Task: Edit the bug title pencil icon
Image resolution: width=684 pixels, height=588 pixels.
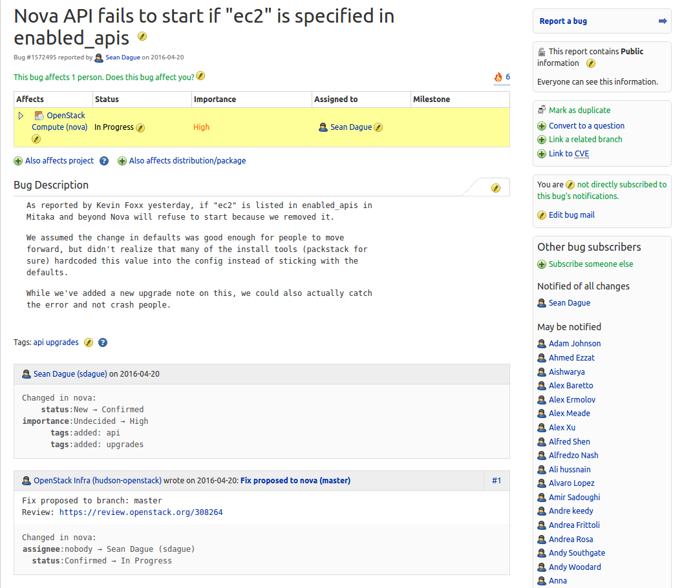Action: [142, 37]
